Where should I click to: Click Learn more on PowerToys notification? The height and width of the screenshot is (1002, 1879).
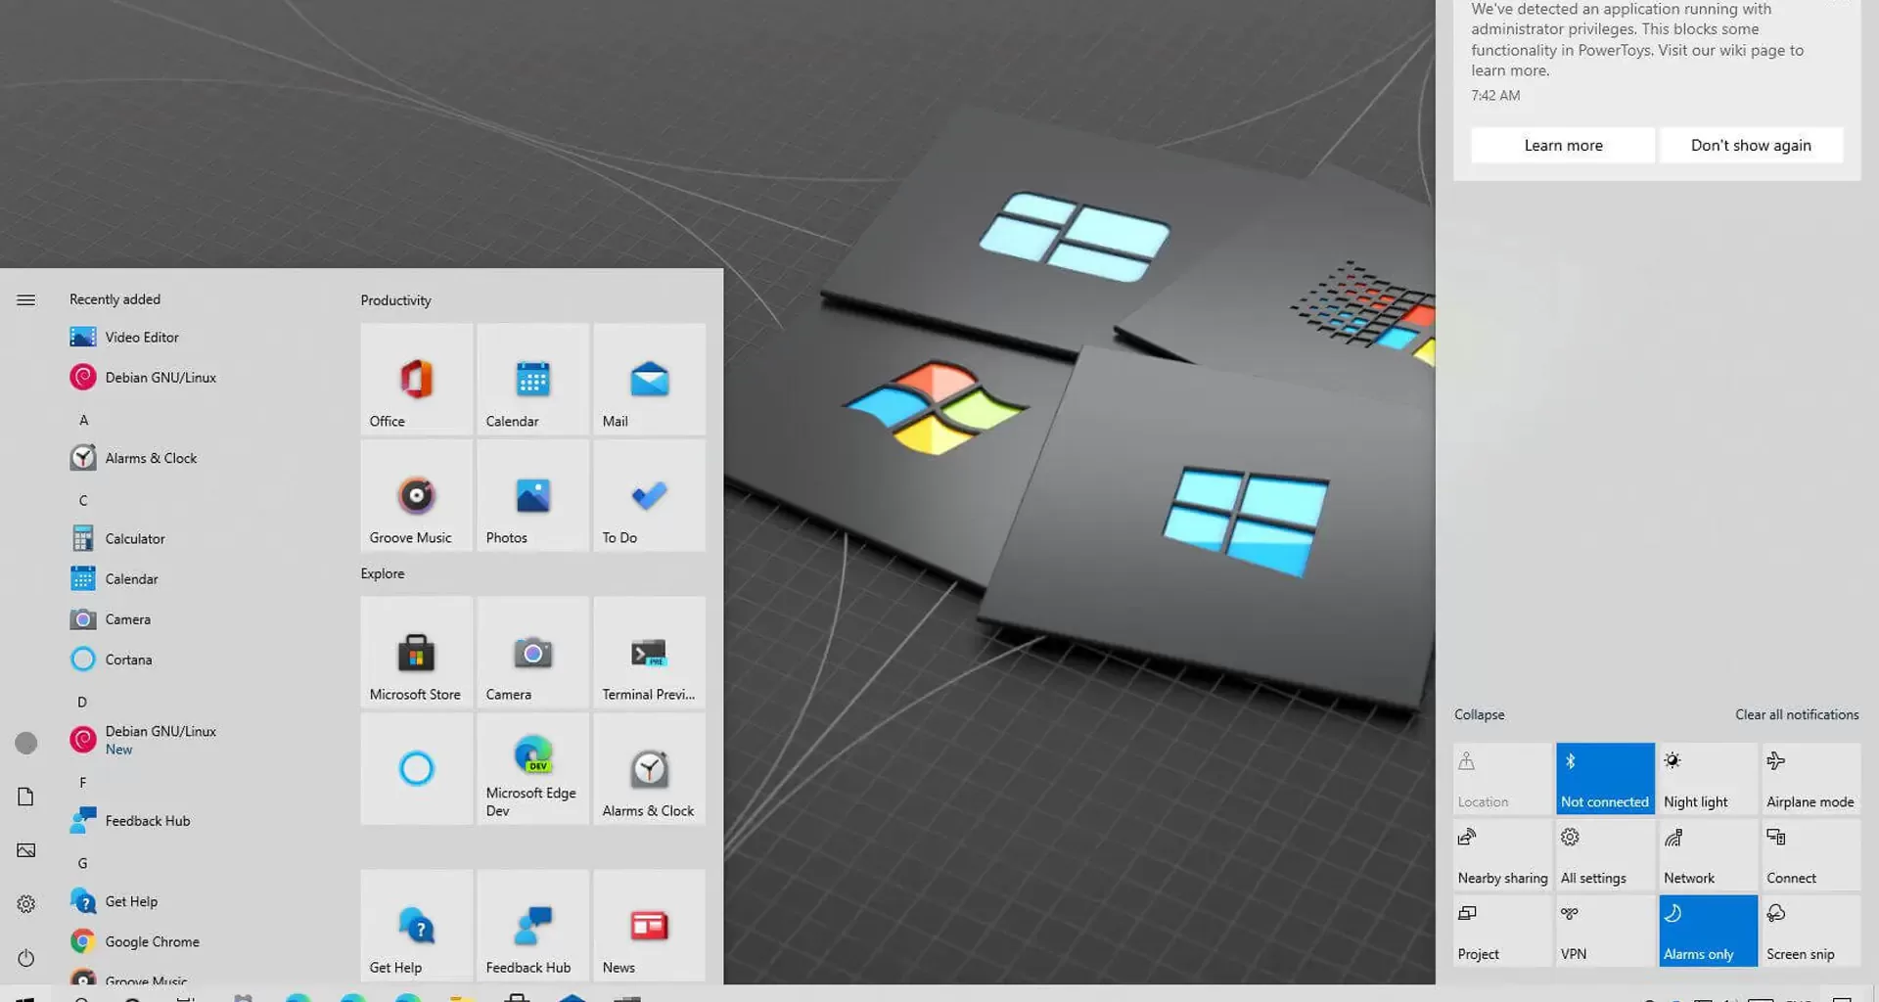point(1563,145)
